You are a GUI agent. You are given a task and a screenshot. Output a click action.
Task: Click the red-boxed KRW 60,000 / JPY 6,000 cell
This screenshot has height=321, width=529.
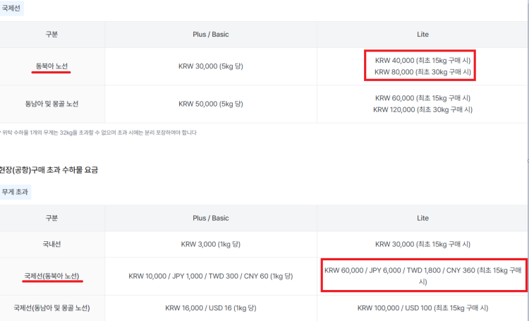423,276
